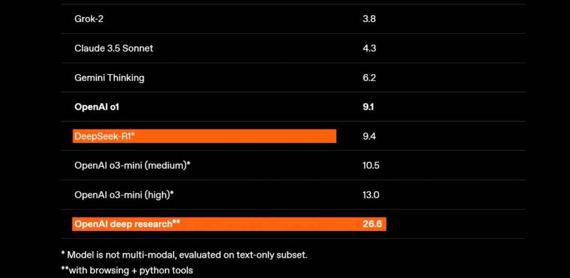
Task: Click the 4.3 score for Claude
Action: (x=369, y=48)
